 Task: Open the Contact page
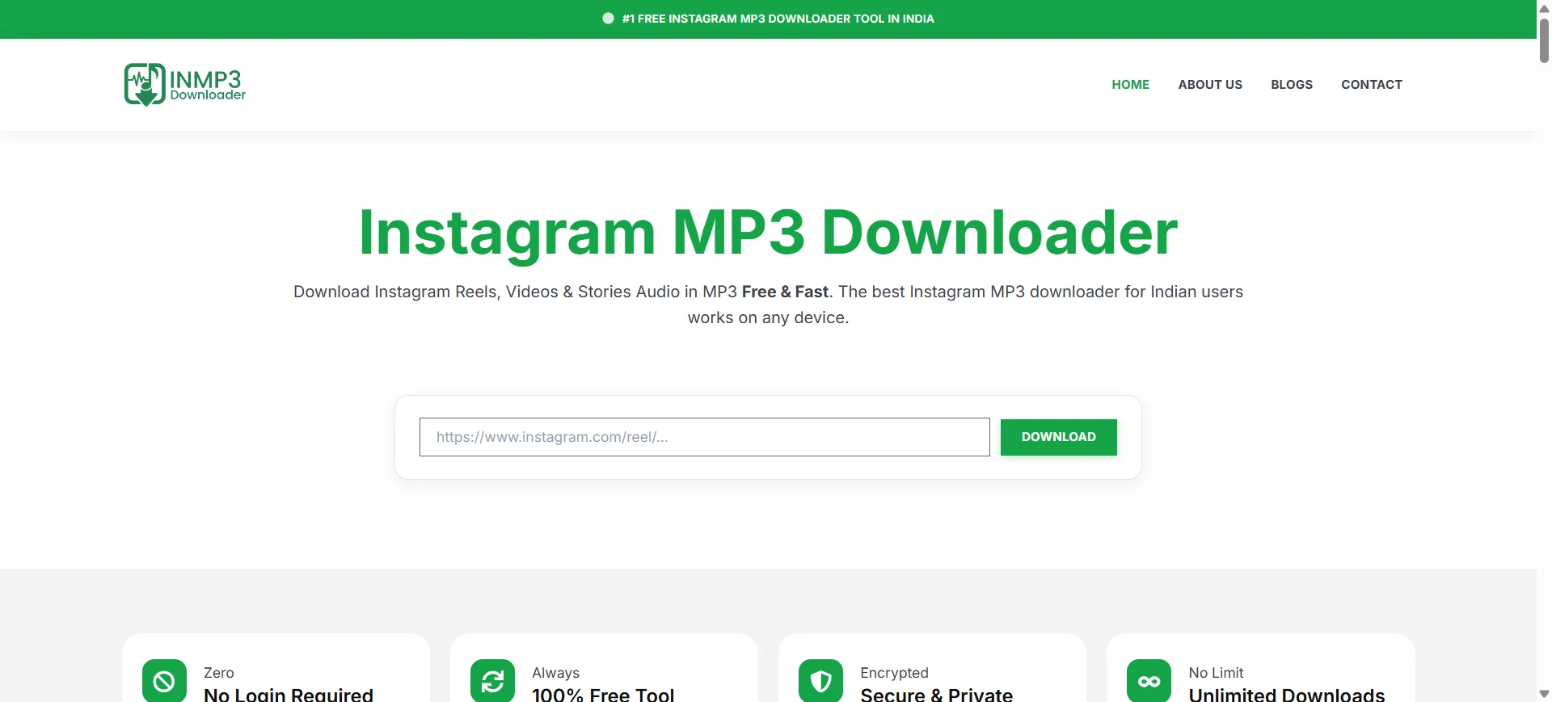1372,85
